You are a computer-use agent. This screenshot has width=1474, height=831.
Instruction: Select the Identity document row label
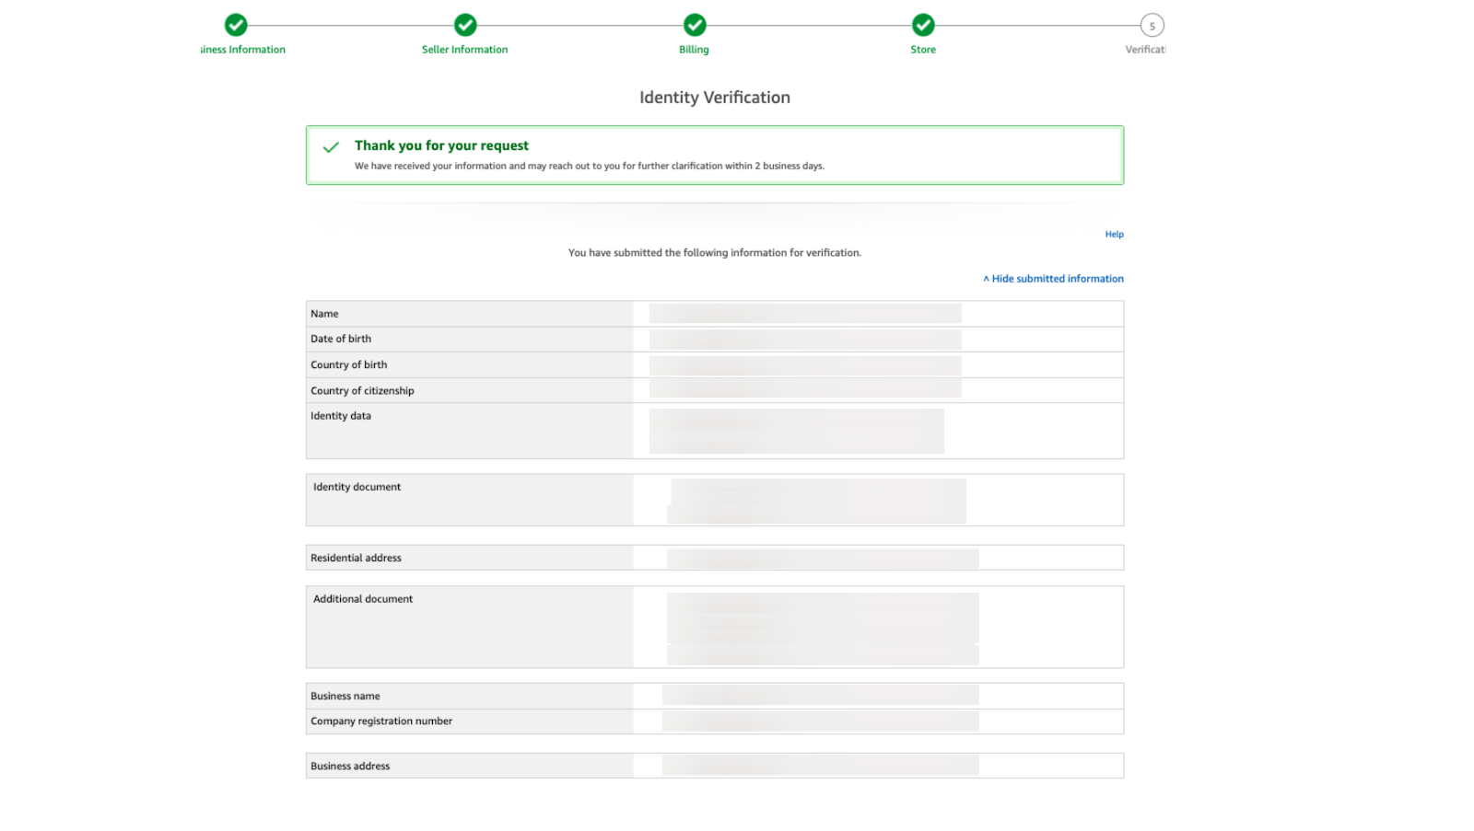357,487
